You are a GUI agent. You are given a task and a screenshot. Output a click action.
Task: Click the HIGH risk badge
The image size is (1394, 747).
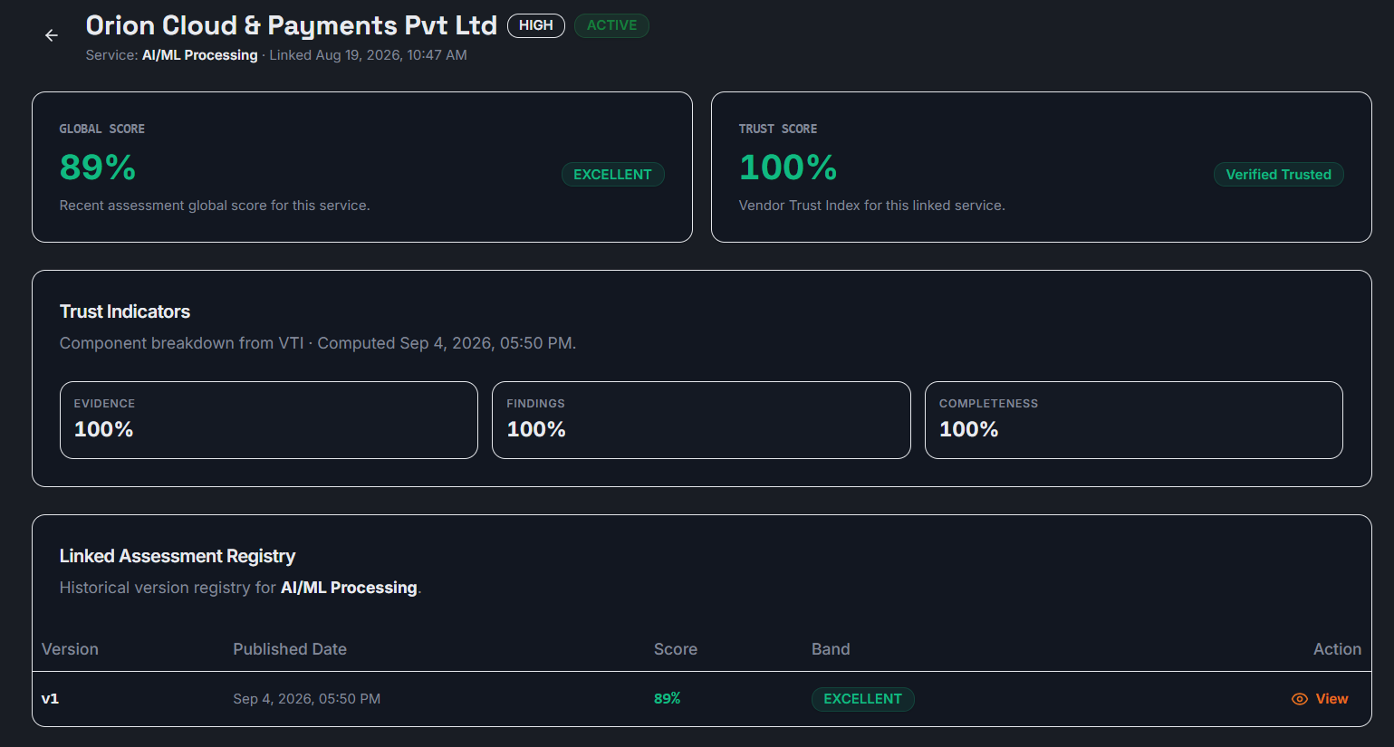[536, 25]
